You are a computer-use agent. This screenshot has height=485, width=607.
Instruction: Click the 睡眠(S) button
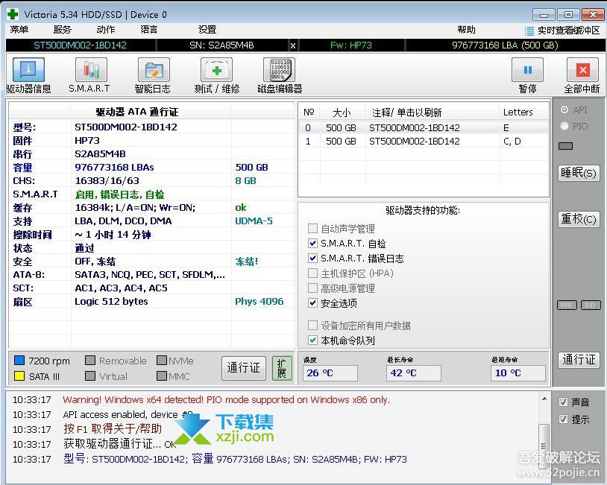coord(579,173)
